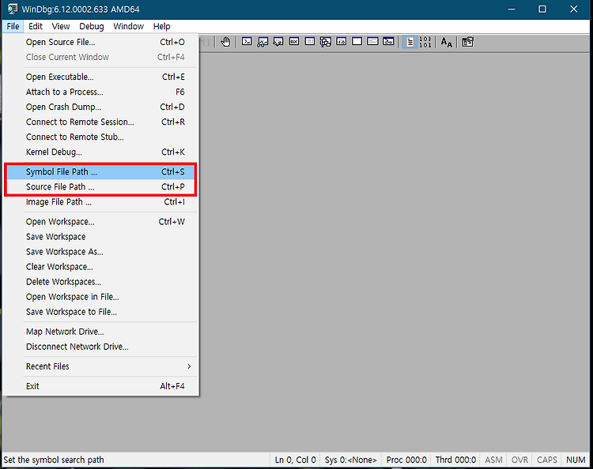Open the Command Browser toolbar icon
Image resolution: width=593 pixels, height=469 pixels.
point(388,42)
